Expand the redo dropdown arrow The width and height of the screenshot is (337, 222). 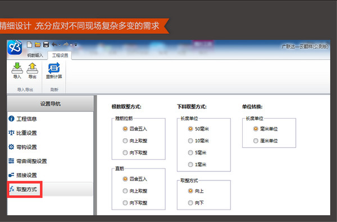click(x=71, y=45)
